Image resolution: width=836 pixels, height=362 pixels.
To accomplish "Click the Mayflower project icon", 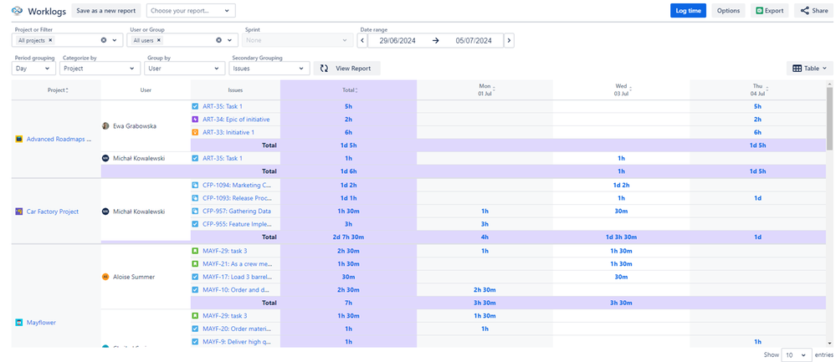I will click(19, 323).
